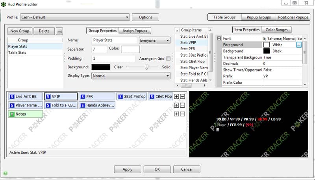Click the PokerTracker app icon in title bar
Image resolution: width=315 pixels, height=180 pixels.
tap(4, 4)
